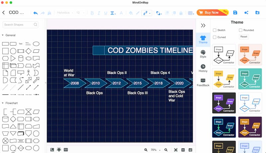Open the arrange order dropdown
Screen dimensions: 266x153
click(159, 13)
